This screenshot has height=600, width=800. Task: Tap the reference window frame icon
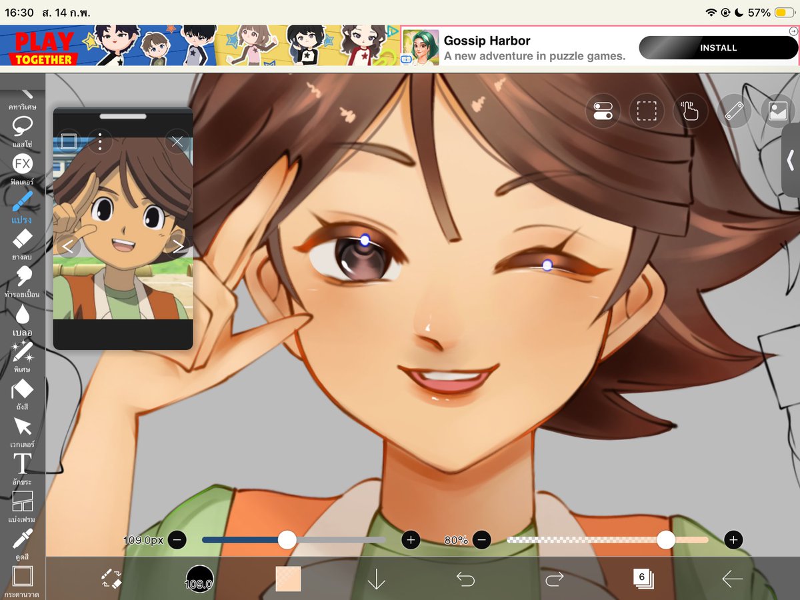pos(69,141)
